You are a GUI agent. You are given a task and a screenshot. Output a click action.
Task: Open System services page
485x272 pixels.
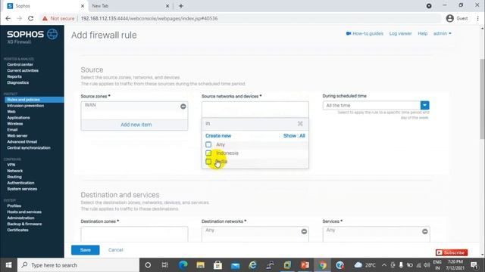(x=22, y=189)
